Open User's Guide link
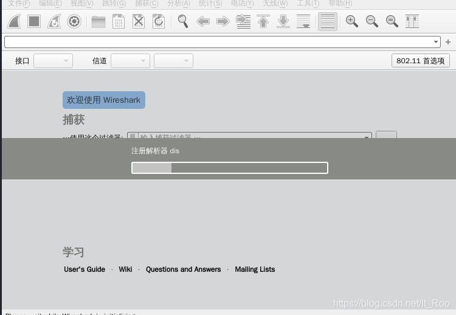This screenshot has width=456, height=315. [x=85, y=269]
